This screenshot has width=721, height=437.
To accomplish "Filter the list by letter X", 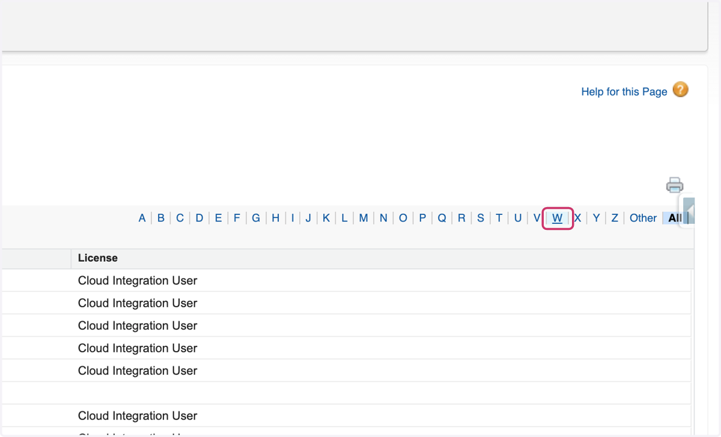I will tap(577, 218).
